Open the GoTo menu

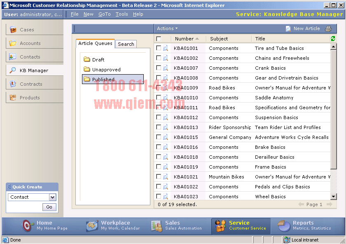[x=104, y=14]
